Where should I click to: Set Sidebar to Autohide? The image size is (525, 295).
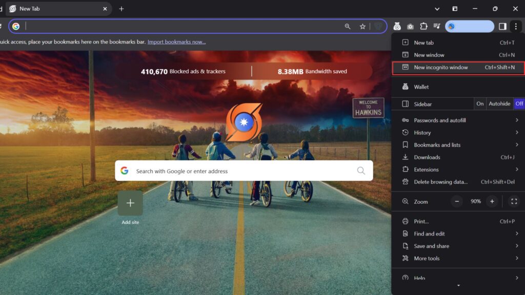[499, 104]
